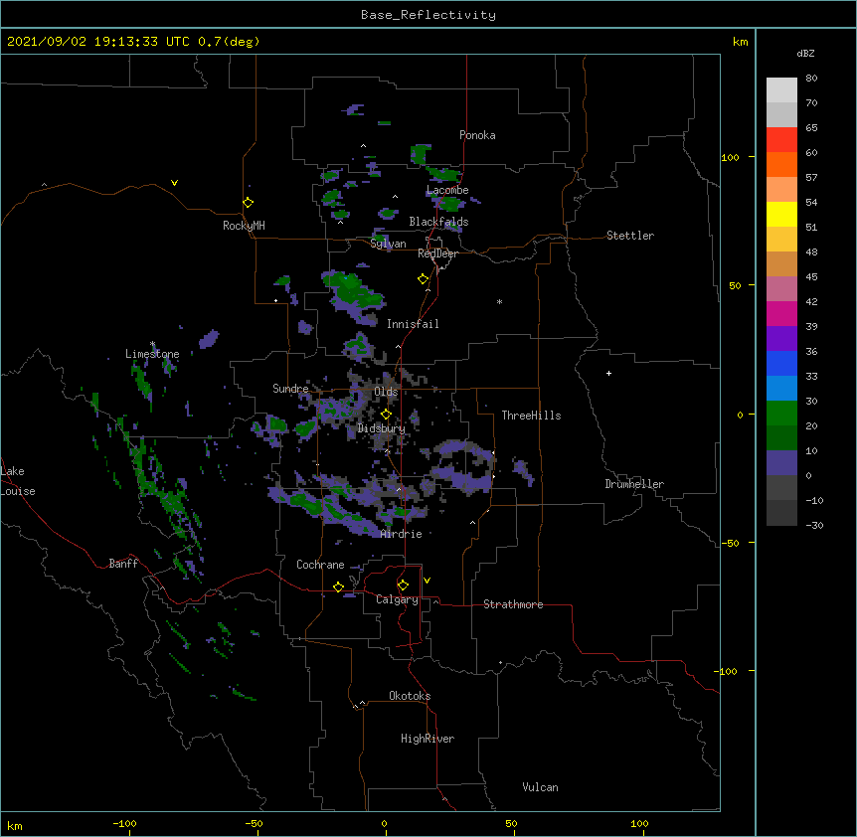Pick the light grey 70-80 dBZ legend color
Image resolution: width=857 pixels, height=837 pixels.
(x=781, y=90)
